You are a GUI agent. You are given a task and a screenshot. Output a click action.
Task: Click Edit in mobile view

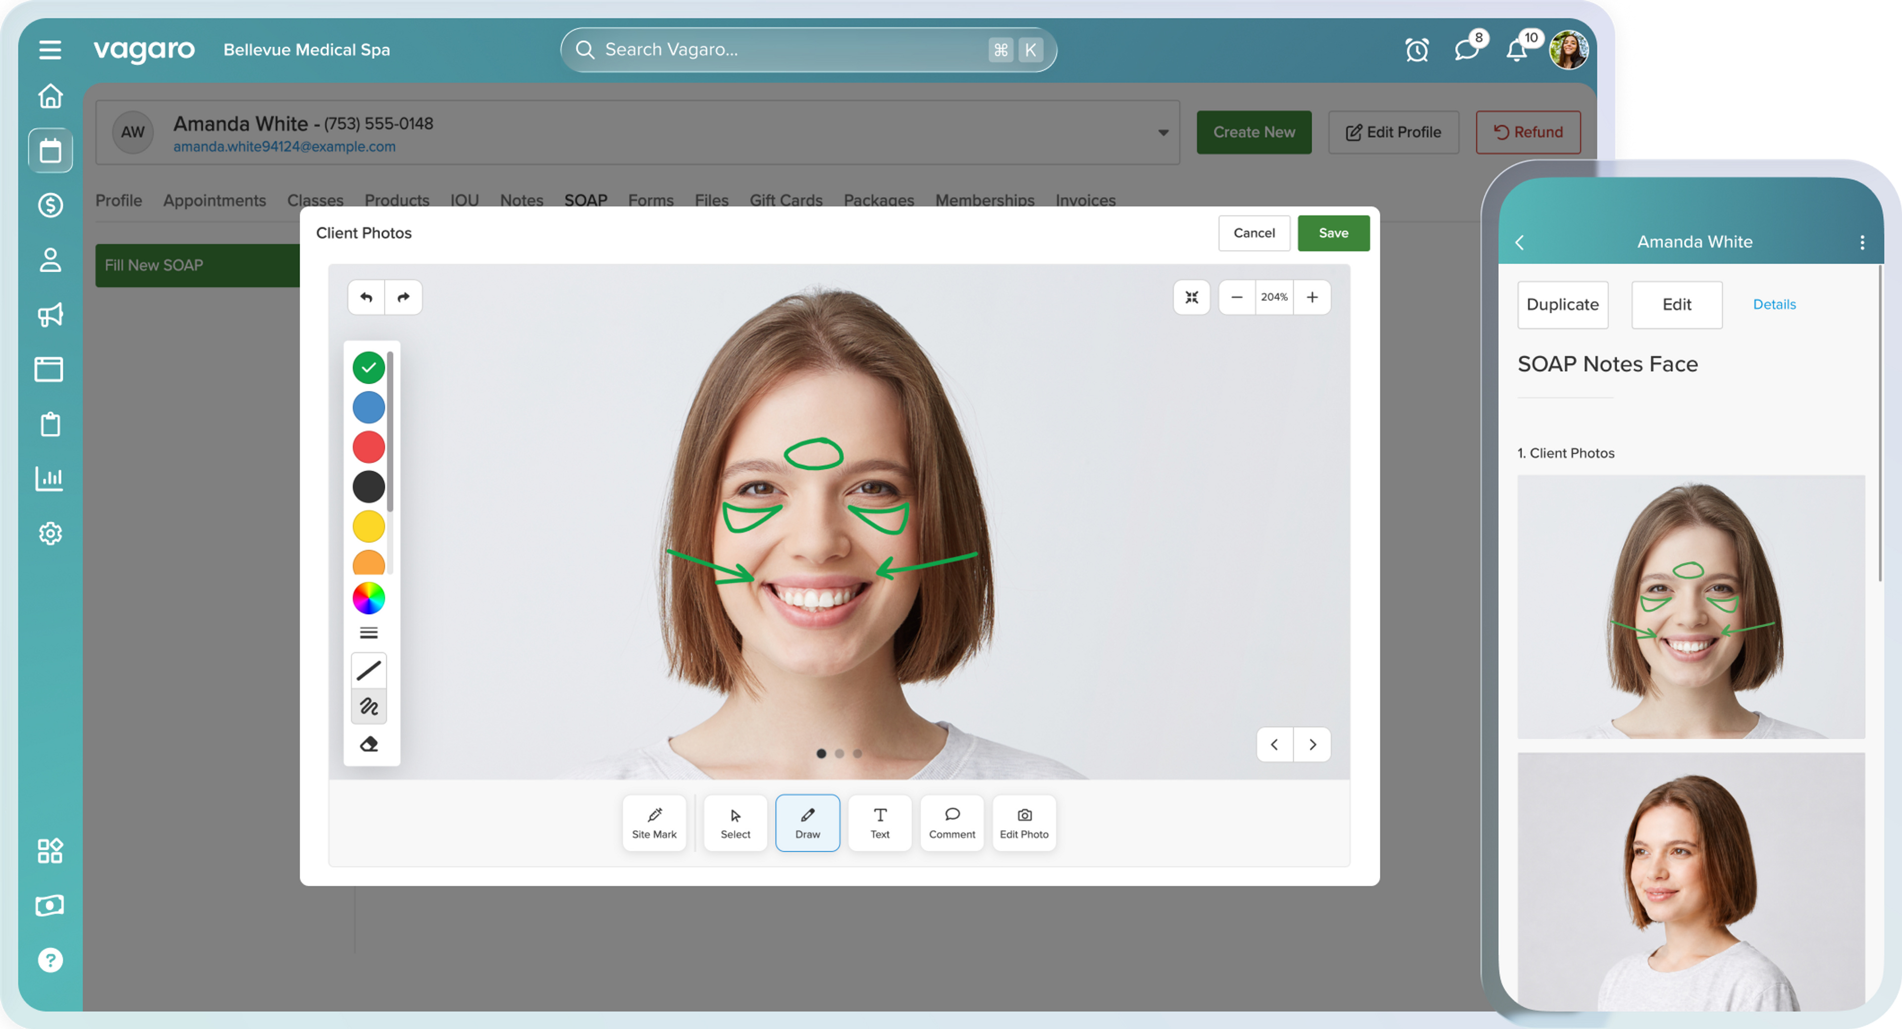pyautogui.click(x=1677, y=305)
